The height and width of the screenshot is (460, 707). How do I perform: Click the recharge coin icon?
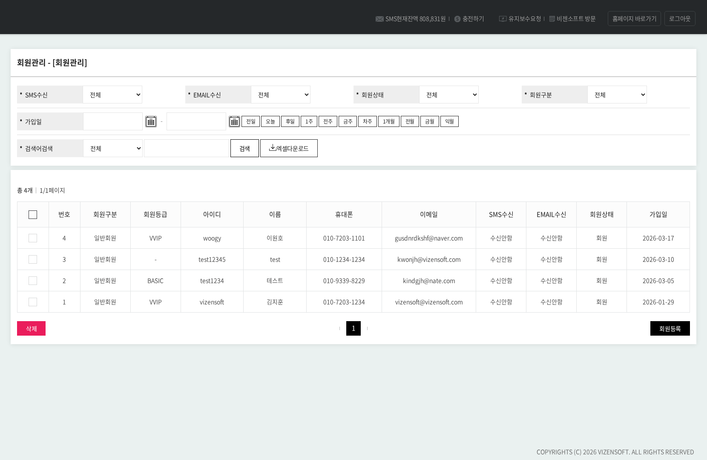(457, 19)
